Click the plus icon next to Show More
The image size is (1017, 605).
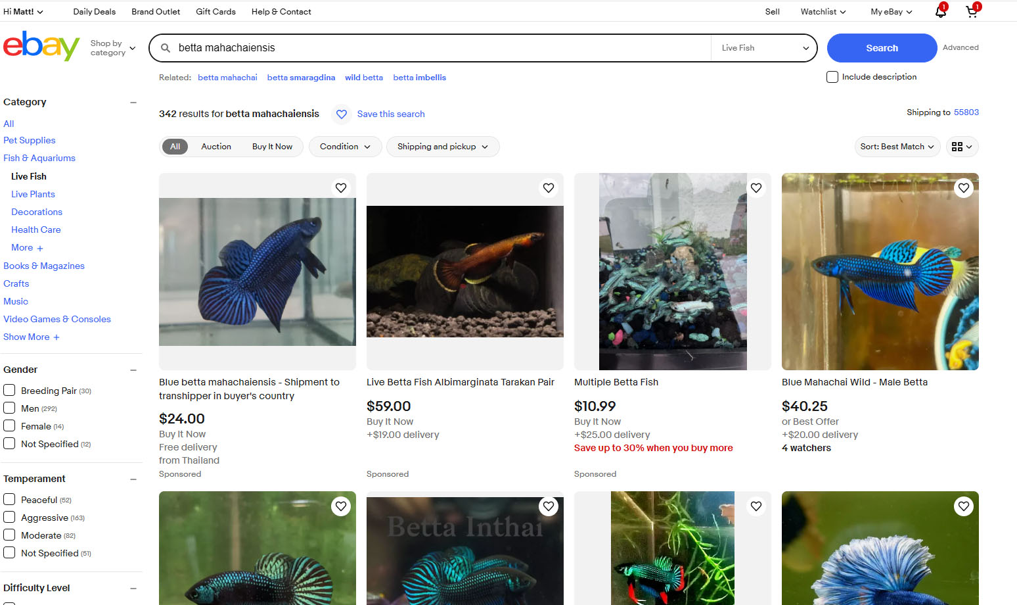tap(56, 337)
